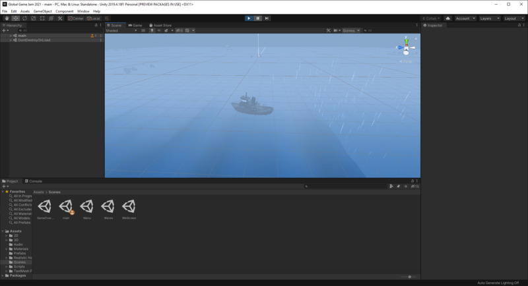Expand the Materials folder in Assets
Screen dimensions: 528x286
click(7, 248)
